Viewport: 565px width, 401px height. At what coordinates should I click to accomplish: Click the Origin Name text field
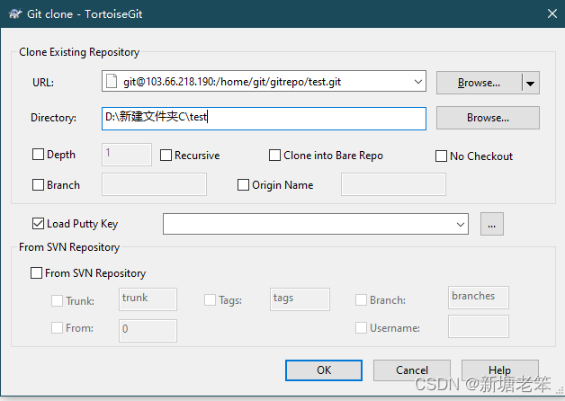(393, 184)
